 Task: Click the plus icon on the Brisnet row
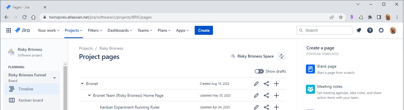[x=276, y=84]
